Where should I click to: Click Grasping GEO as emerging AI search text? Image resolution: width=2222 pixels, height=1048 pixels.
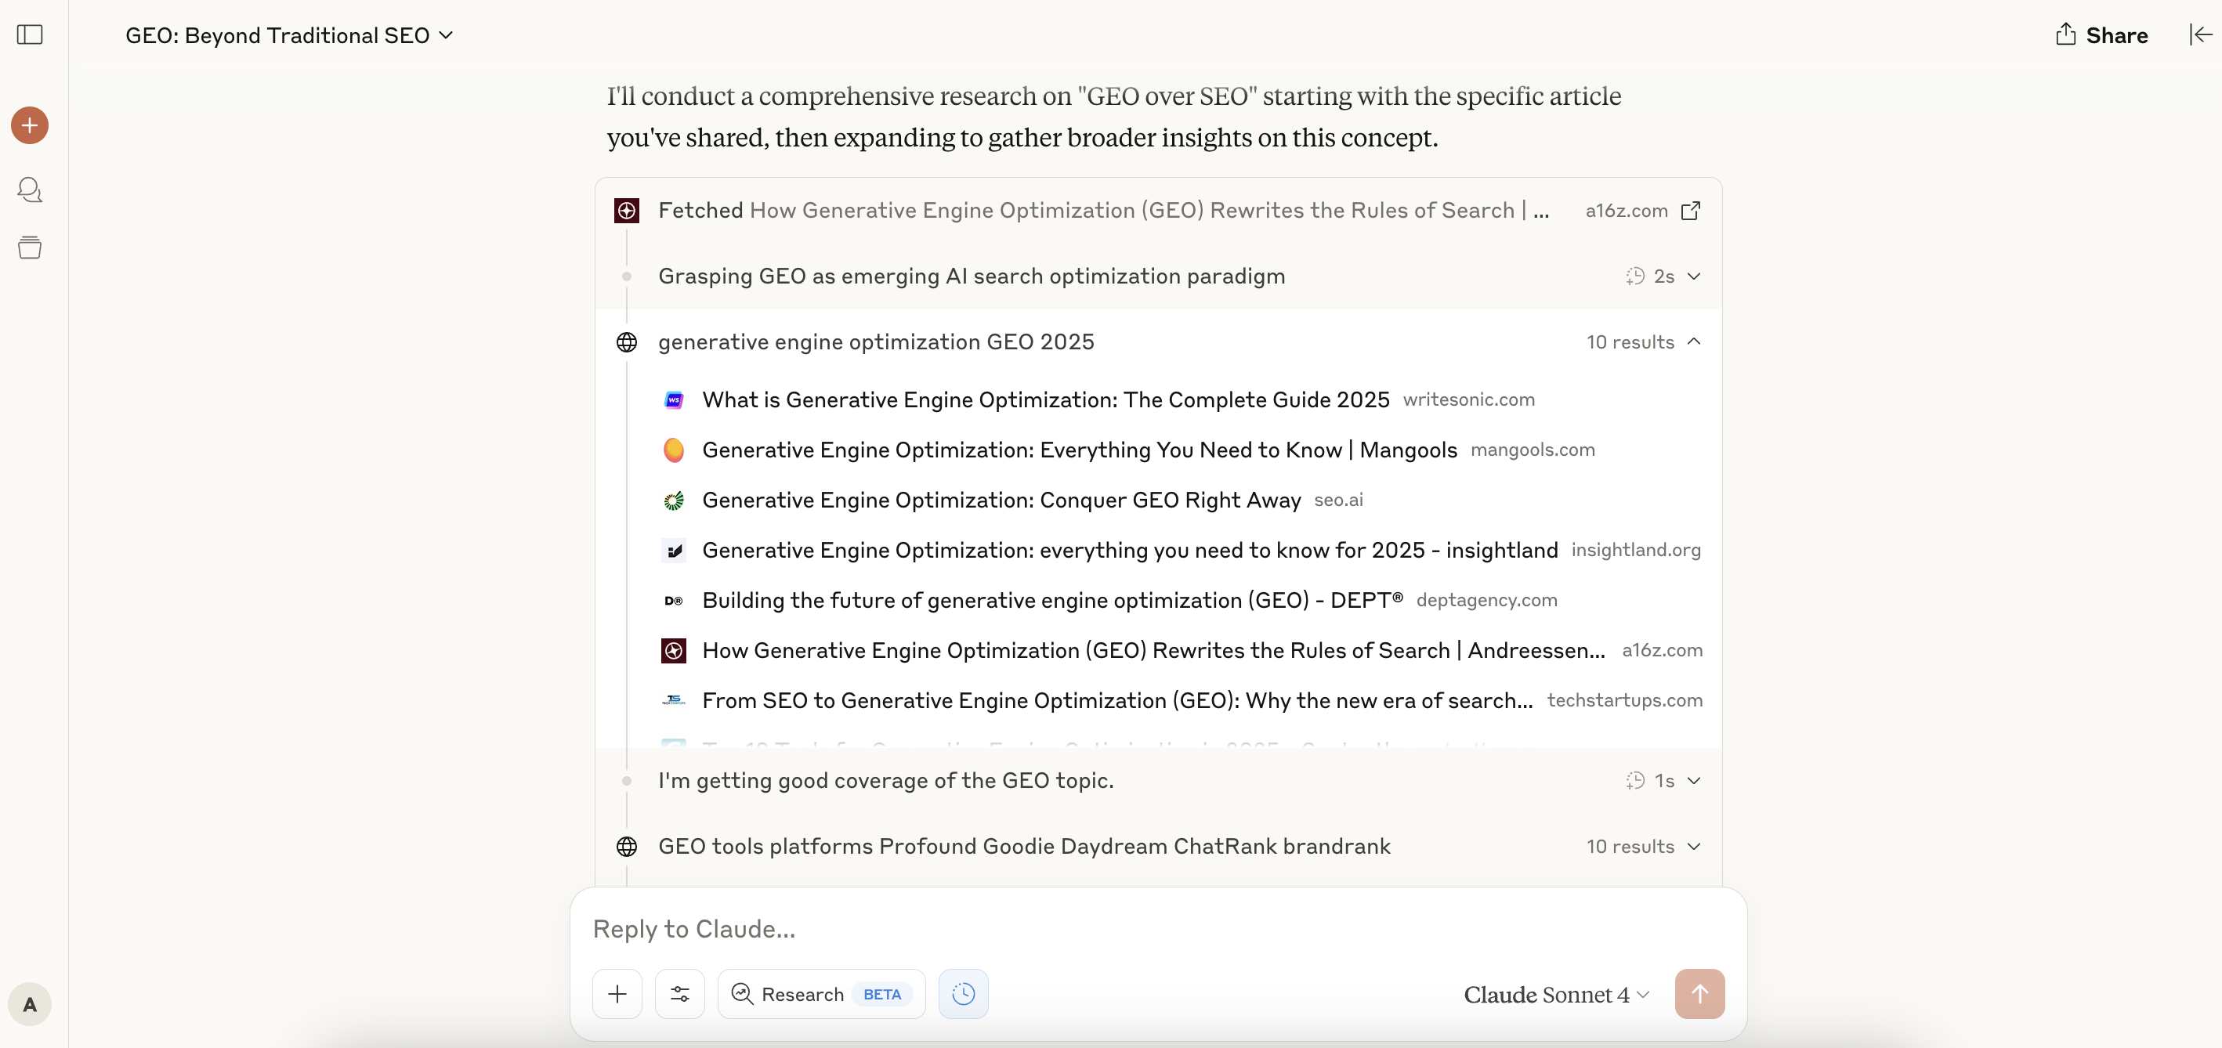tap(972, 276)
